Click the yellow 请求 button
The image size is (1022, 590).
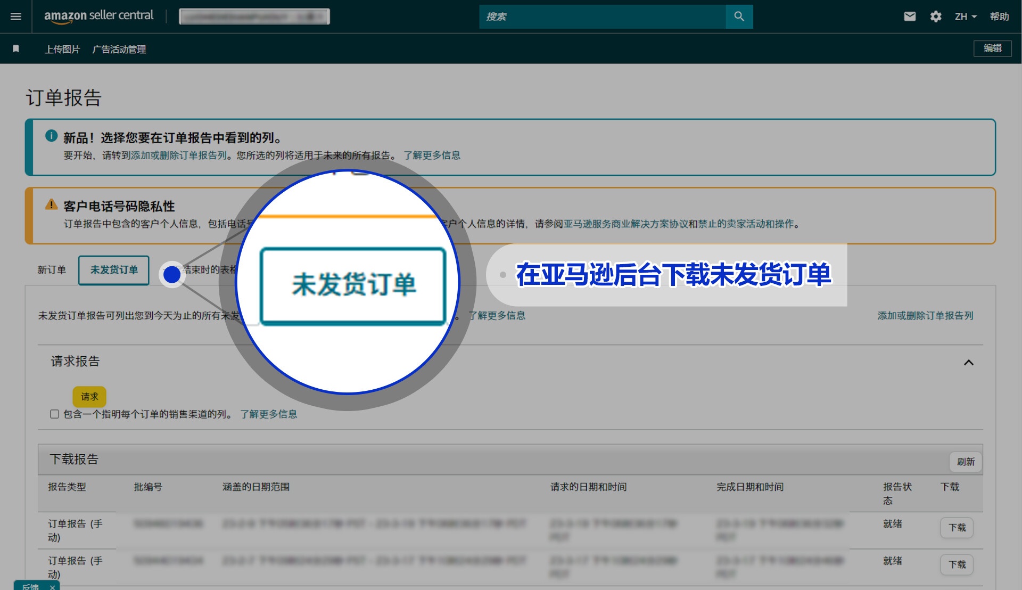point(89,397)
